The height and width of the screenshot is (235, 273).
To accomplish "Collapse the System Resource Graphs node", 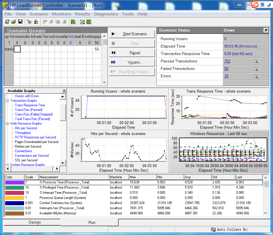I will pyautogui.click(x=7, y=164).
